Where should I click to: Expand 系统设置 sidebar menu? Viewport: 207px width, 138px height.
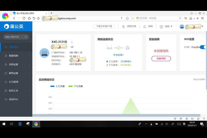[x=16, y=64]
